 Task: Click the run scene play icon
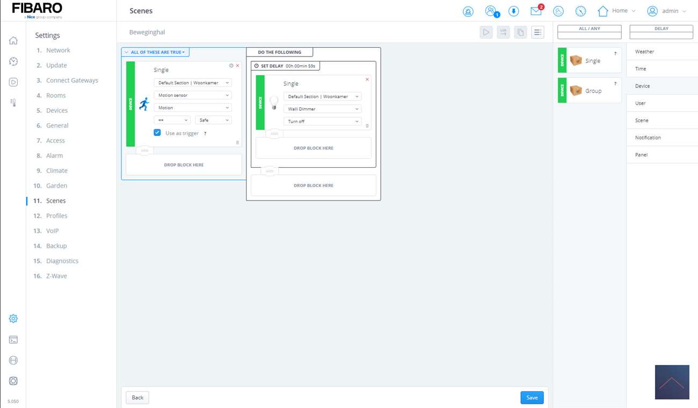(486, 32)
